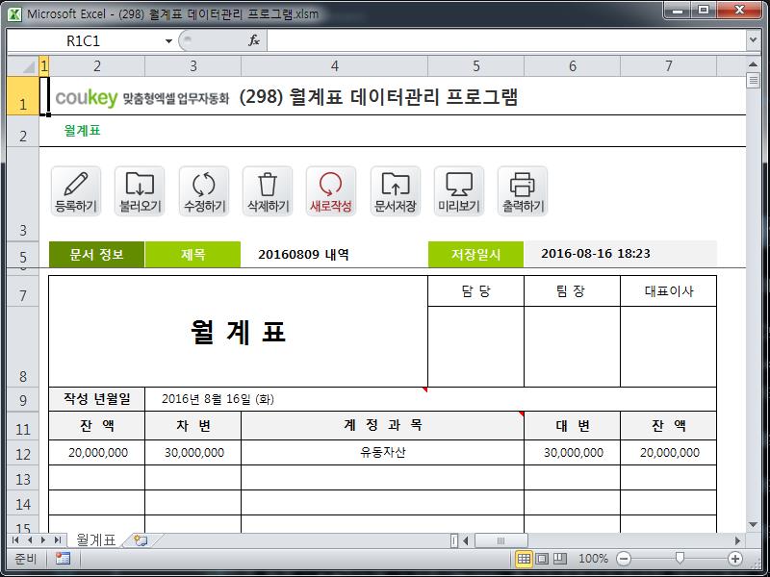Start a new document with 새로작성
The height and width of the screenshot is (577, 770).
(x=331, y=190)
